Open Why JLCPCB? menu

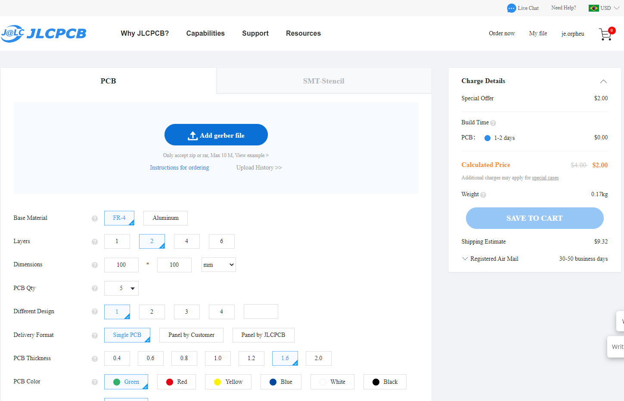pyautogui.click(x=145, y=34)
